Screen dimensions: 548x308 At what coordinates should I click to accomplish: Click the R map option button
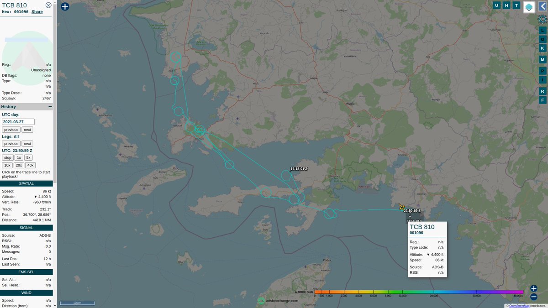[x=543, y=91]
